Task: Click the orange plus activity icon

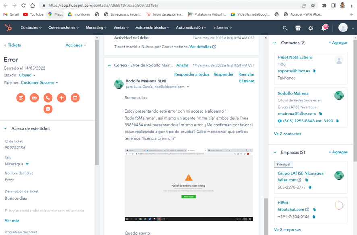Action: pos(62,98)
